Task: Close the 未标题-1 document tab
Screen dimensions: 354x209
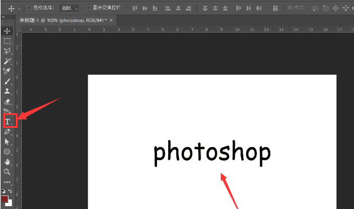Action: [x=111, y=20]
